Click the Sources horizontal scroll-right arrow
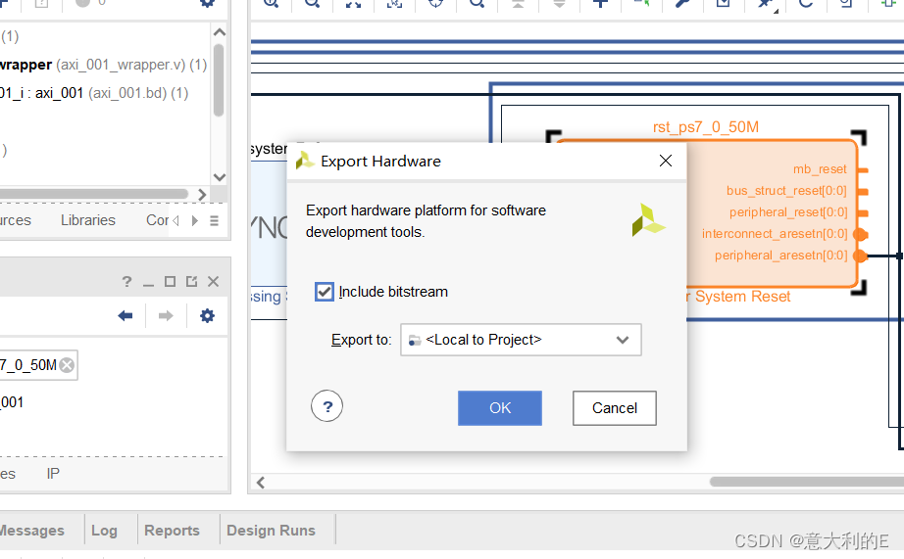 click(202, 195)
